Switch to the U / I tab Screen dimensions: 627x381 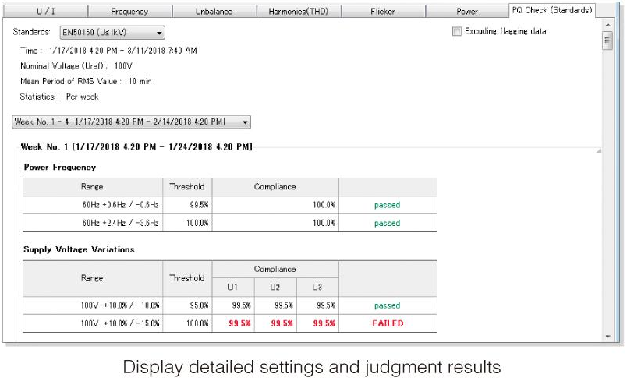(45, 12)
